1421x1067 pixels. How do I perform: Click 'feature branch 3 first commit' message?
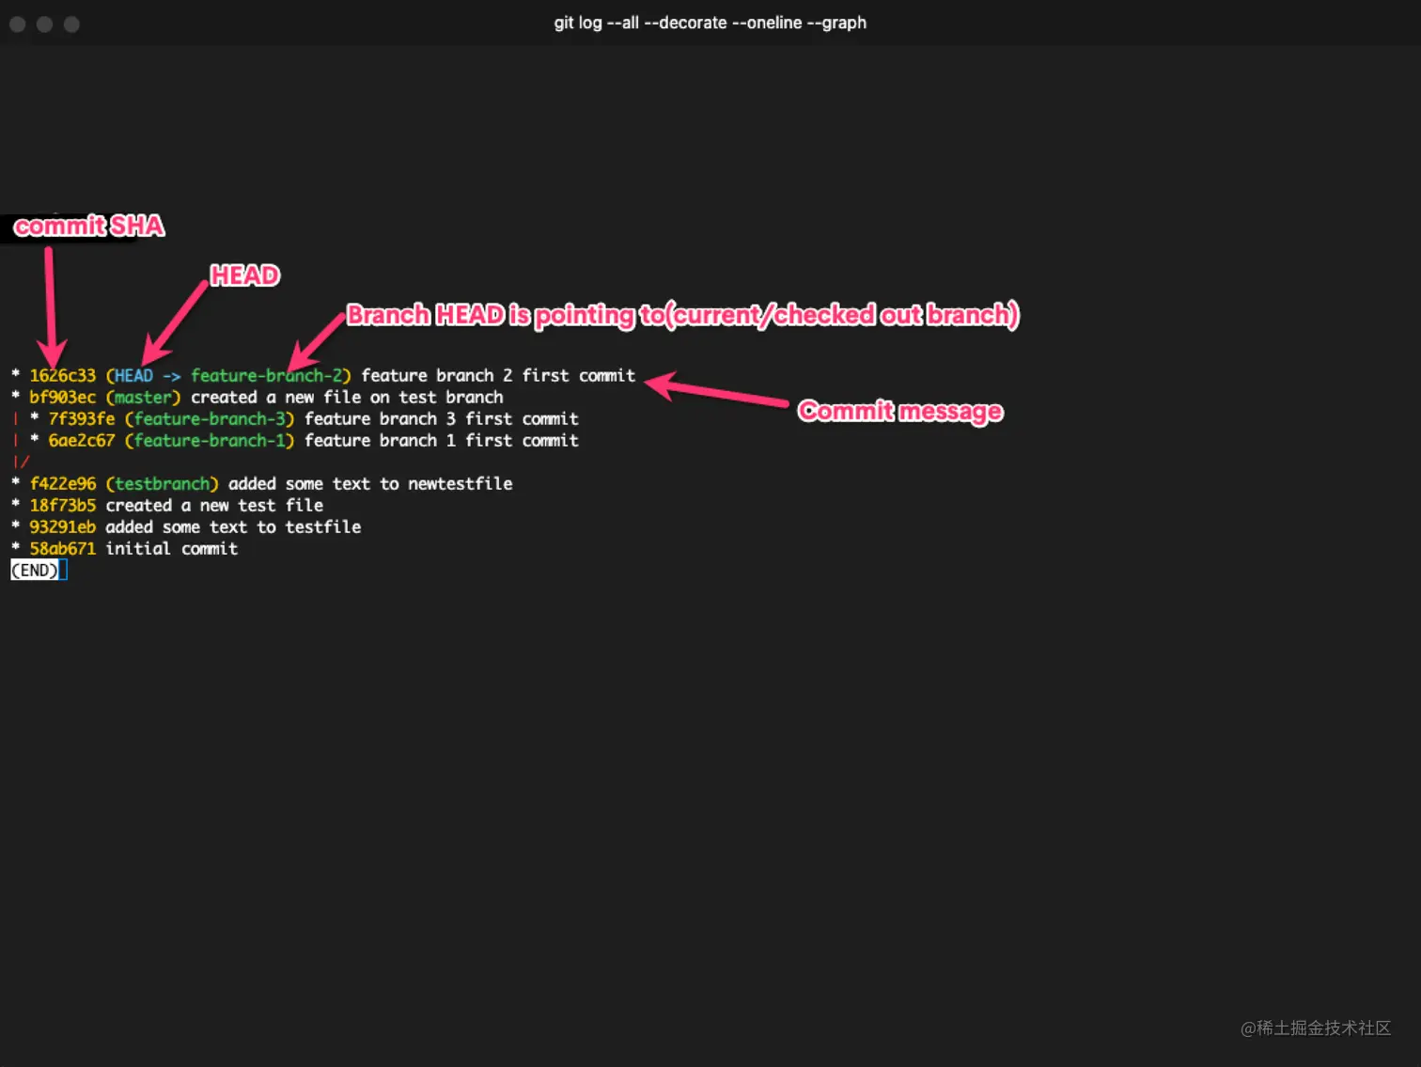click(442, 419)
